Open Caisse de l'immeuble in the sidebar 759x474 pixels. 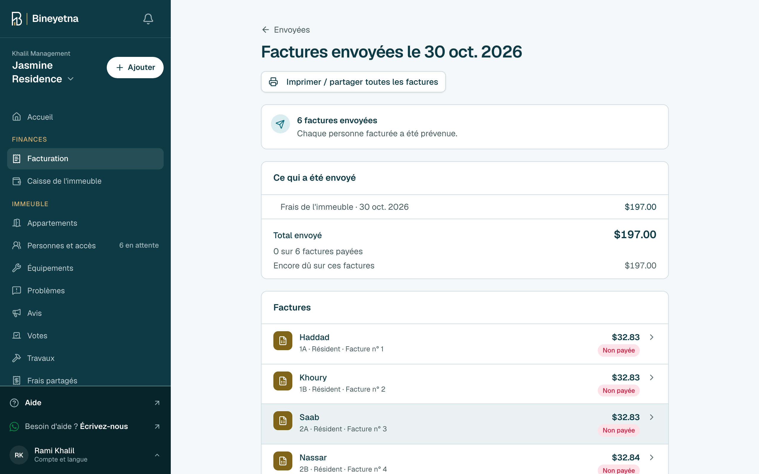pyautogui.click(x=85, y=181)
